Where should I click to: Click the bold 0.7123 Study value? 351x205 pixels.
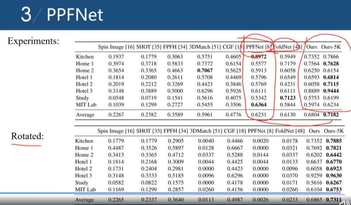pyautogui.click(x=288, y=98)
